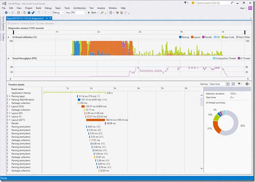Pin the diagsession document tab

(x=47, y=18)
